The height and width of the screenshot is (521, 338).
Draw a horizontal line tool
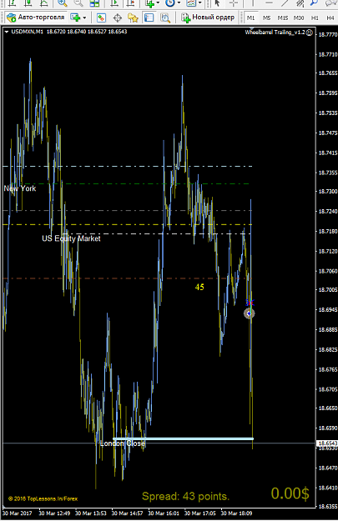pos(269,3)
